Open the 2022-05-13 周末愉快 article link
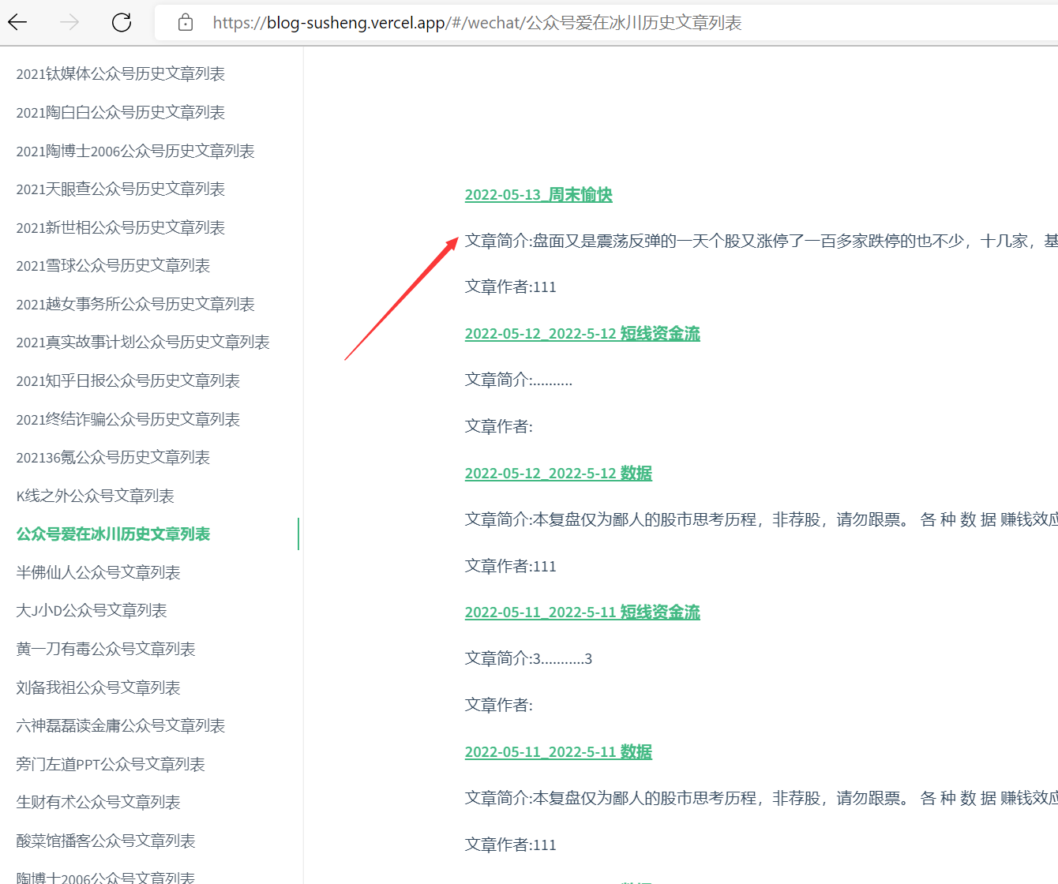1058x884 pixels. 538,195
